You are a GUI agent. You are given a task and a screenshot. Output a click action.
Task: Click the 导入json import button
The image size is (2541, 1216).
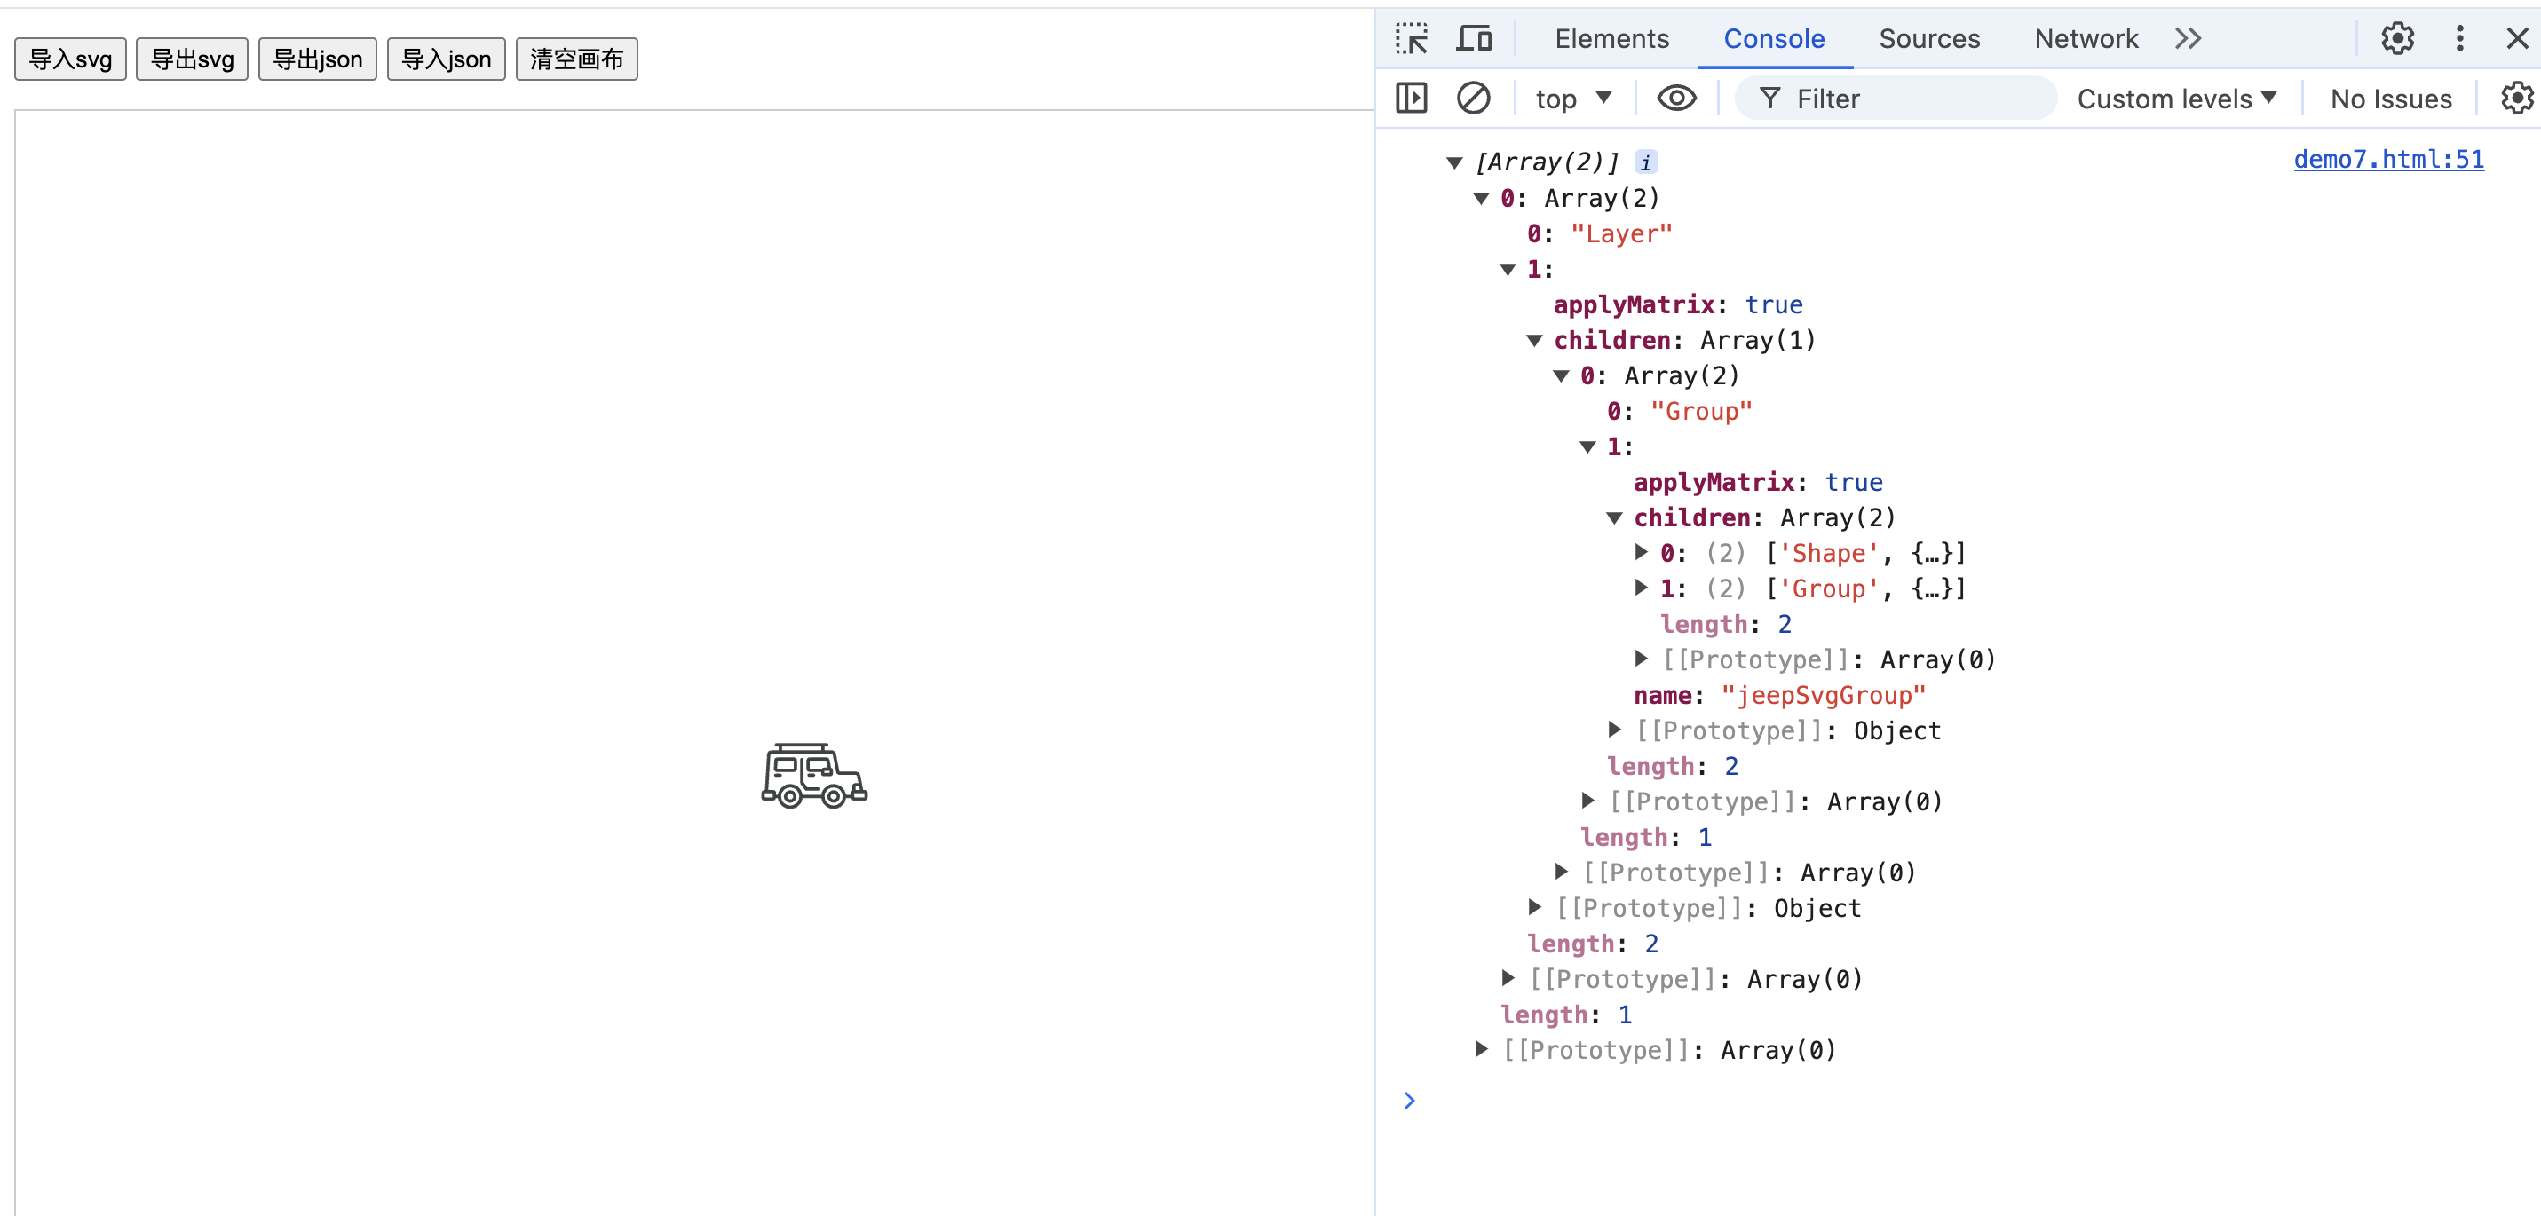click(x=446, y=59)
